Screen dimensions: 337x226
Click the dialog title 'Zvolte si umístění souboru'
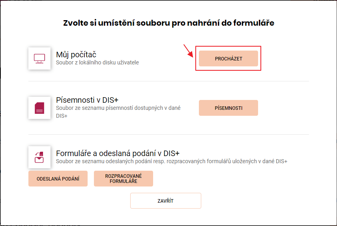click(x=168, y=23)
